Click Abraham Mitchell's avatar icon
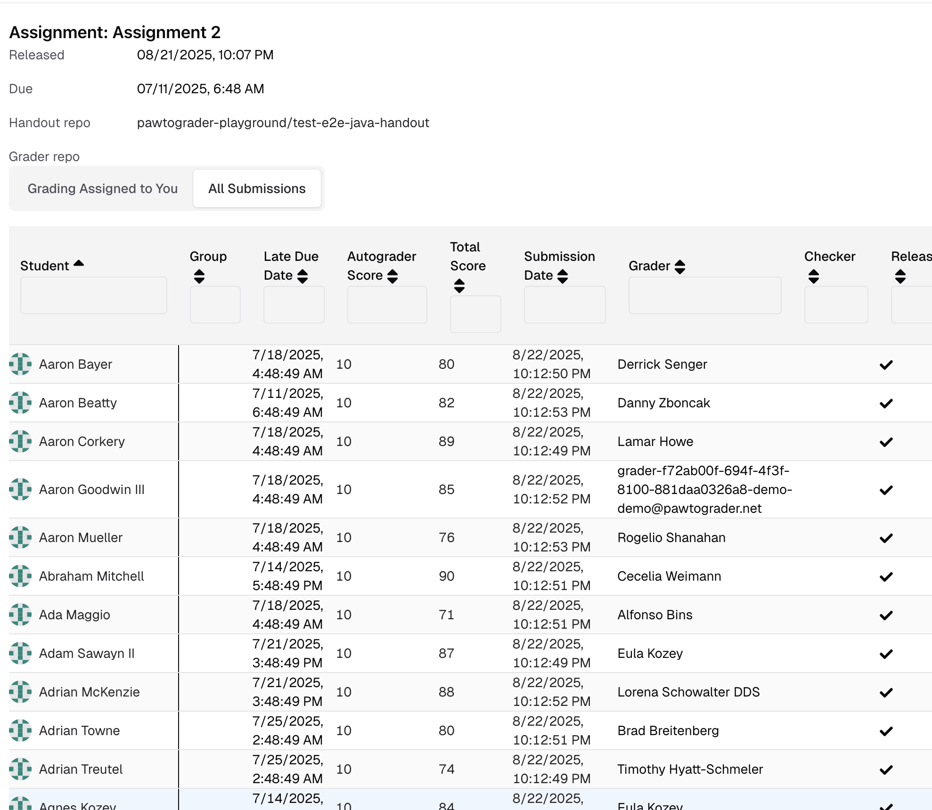The image size is (932, 810). coord(20,576)
